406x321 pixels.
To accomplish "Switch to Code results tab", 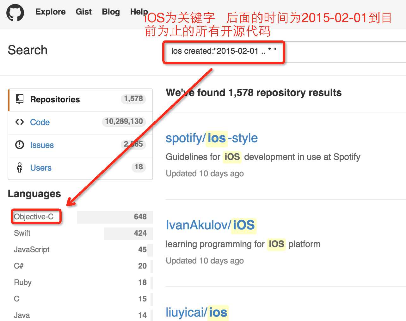I will pos(80,123).
